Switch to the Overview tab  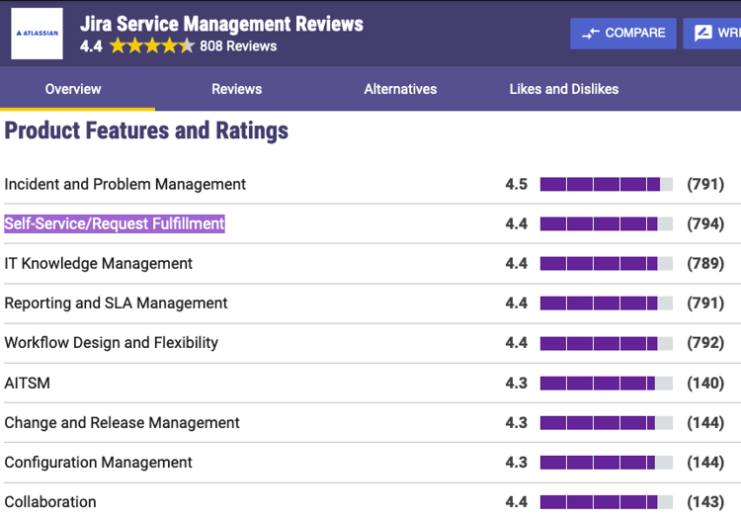(73, 89)
